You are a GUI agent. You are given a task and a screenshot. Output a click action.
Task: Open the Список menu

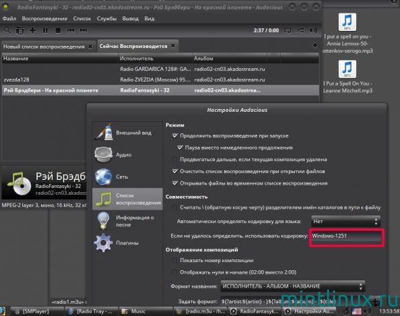click(82, 19)
